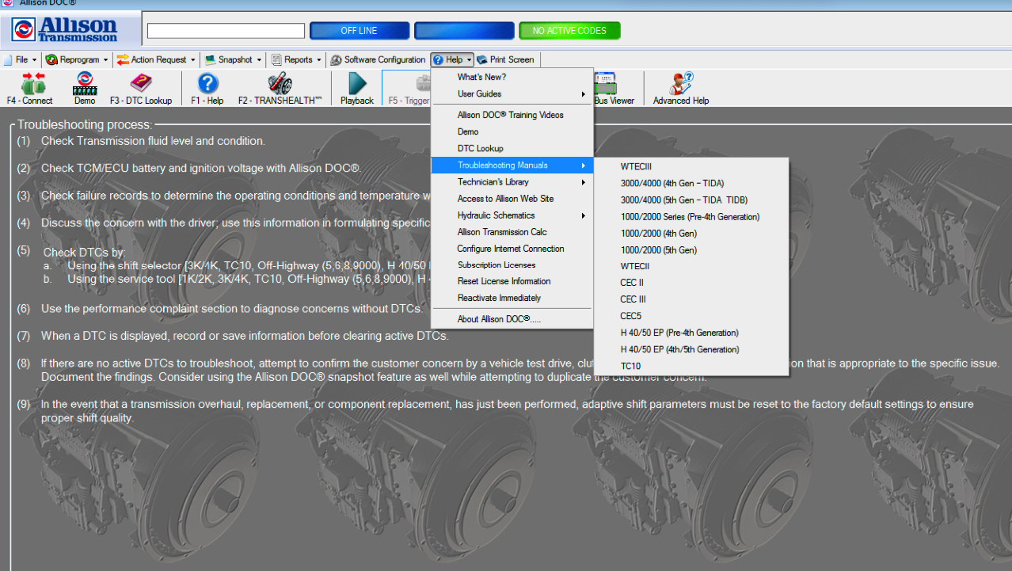This screenshot has width=1012, height=571.
Task: Expand the File menu dropdown
Action: tap(21, 59)
